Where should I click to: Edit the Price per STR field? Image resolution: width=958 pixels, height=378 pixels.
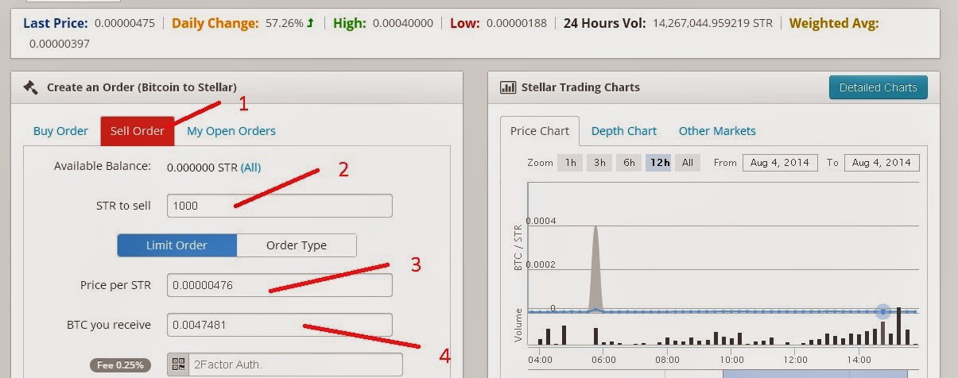tap(280, 285)
